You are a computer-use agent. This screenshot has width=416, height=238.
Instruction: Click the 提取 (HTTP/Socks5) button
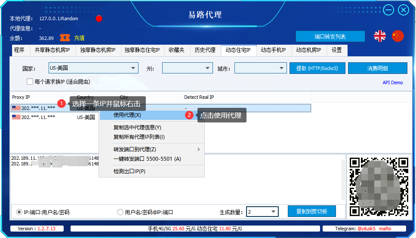(x=317, y=68)
